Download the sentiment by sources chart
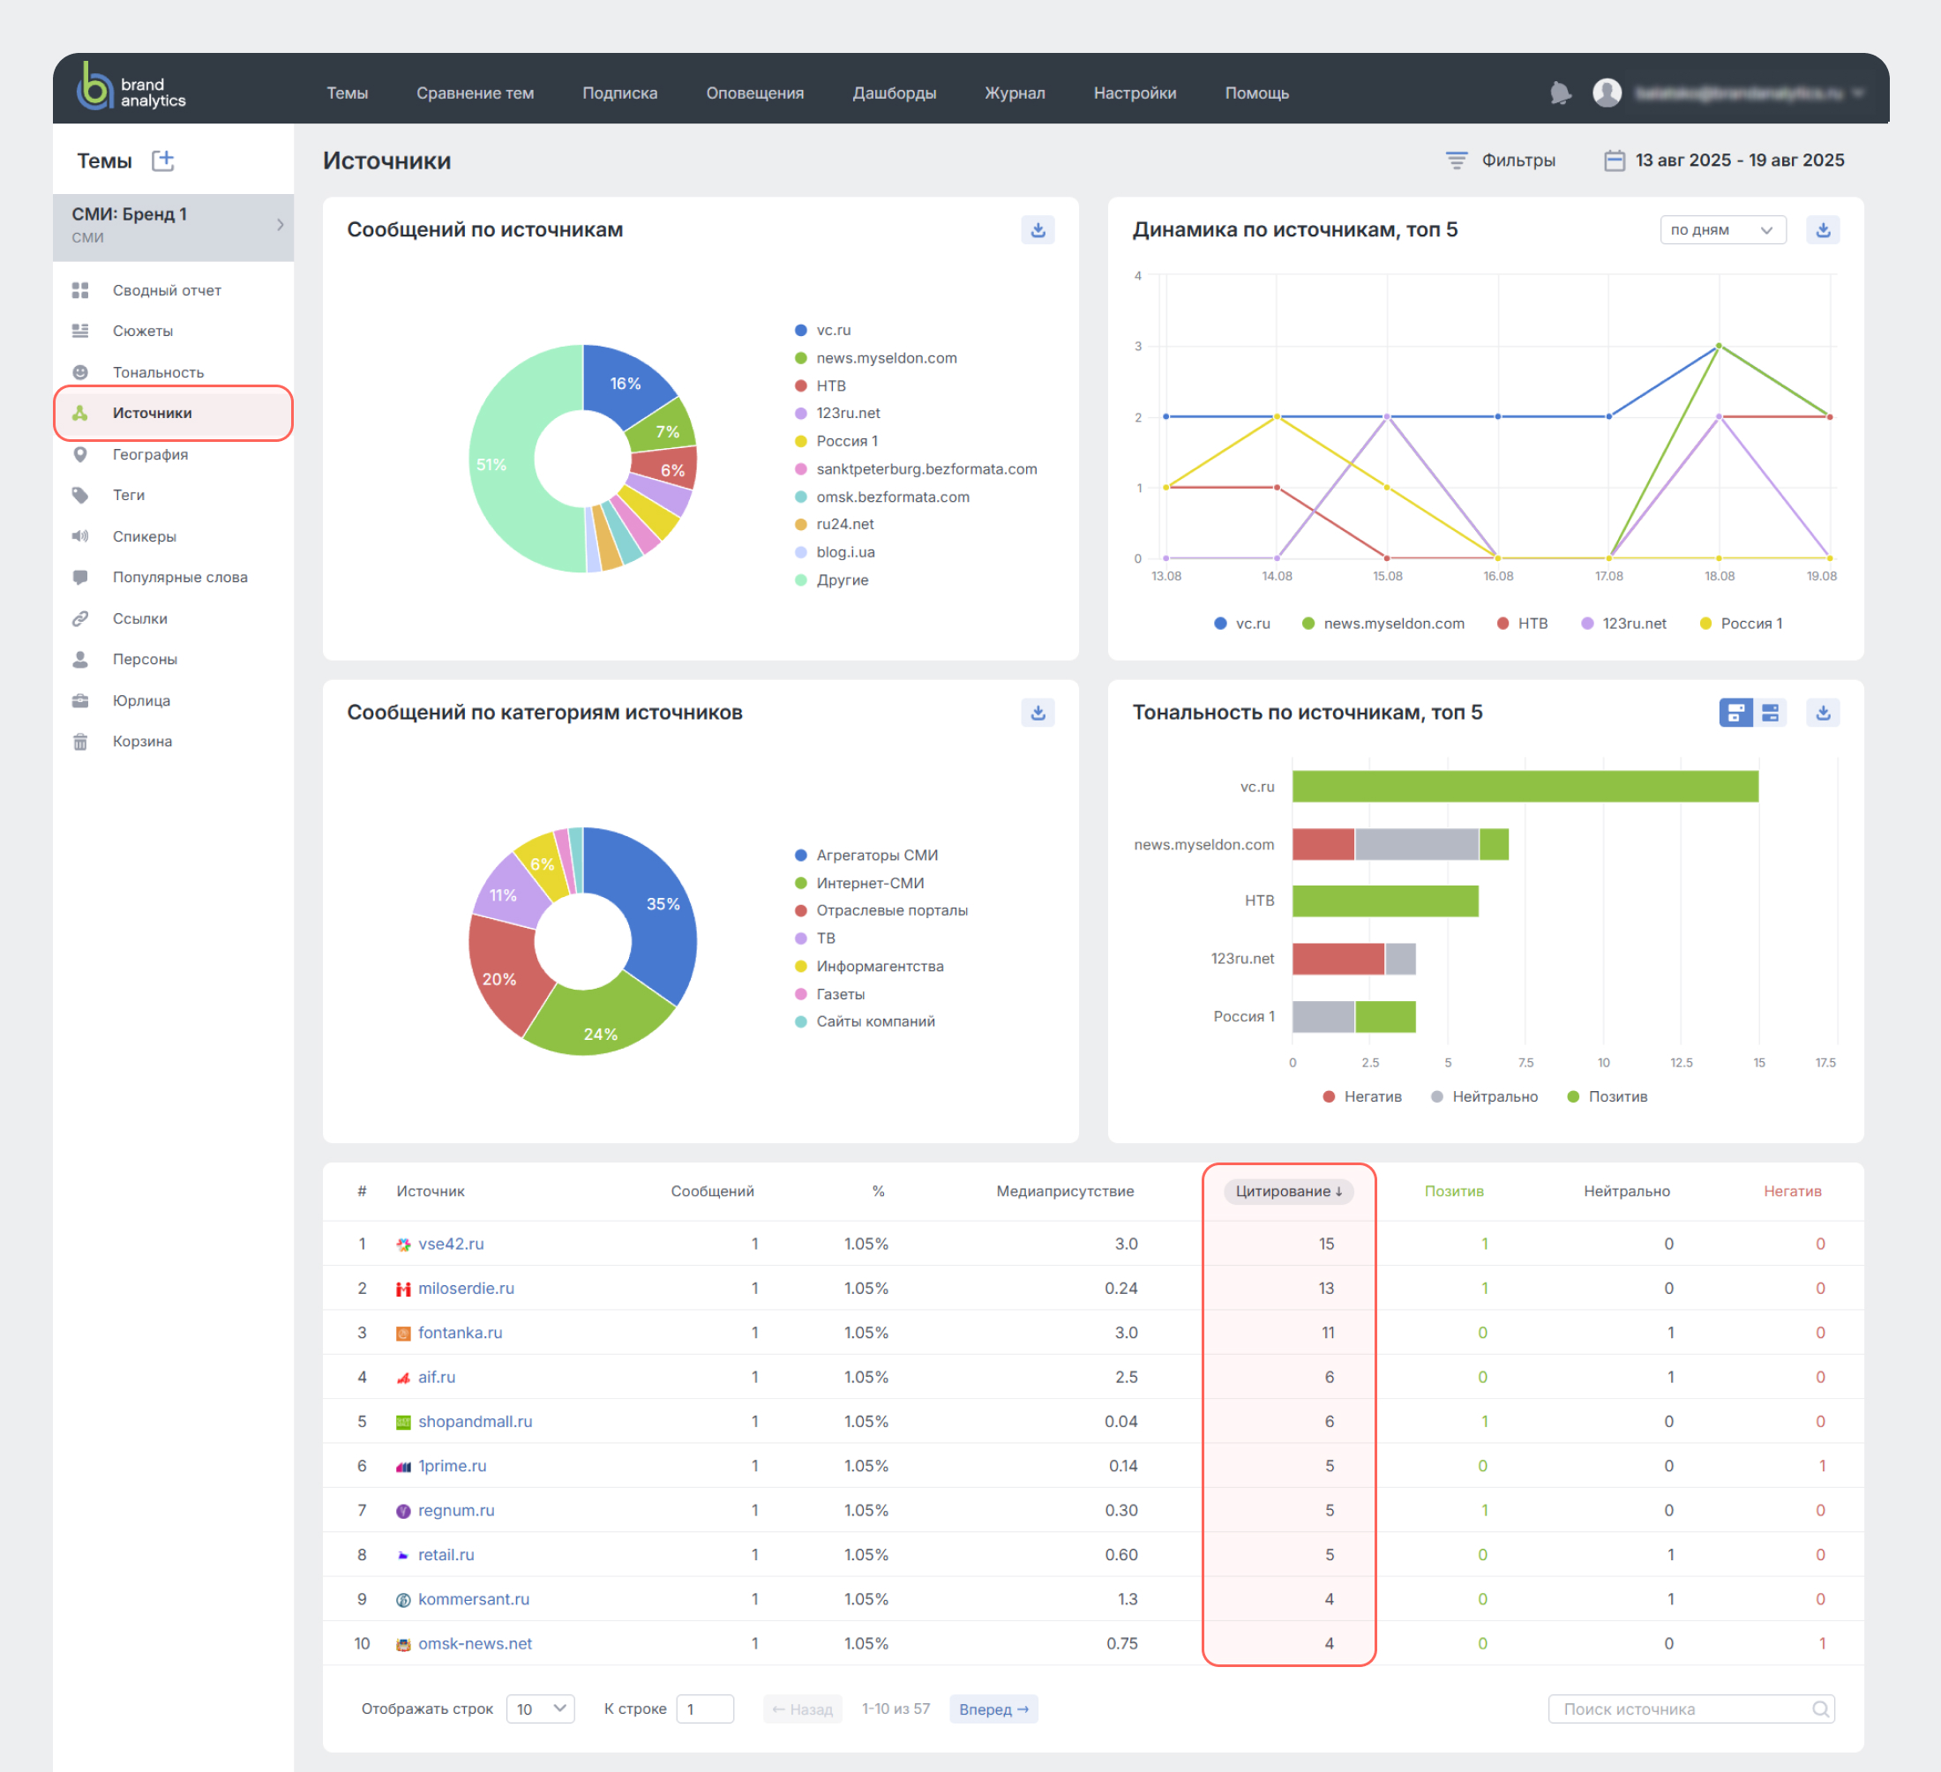This screenshot has height=1772, width=1941. tap(1823, 714)
